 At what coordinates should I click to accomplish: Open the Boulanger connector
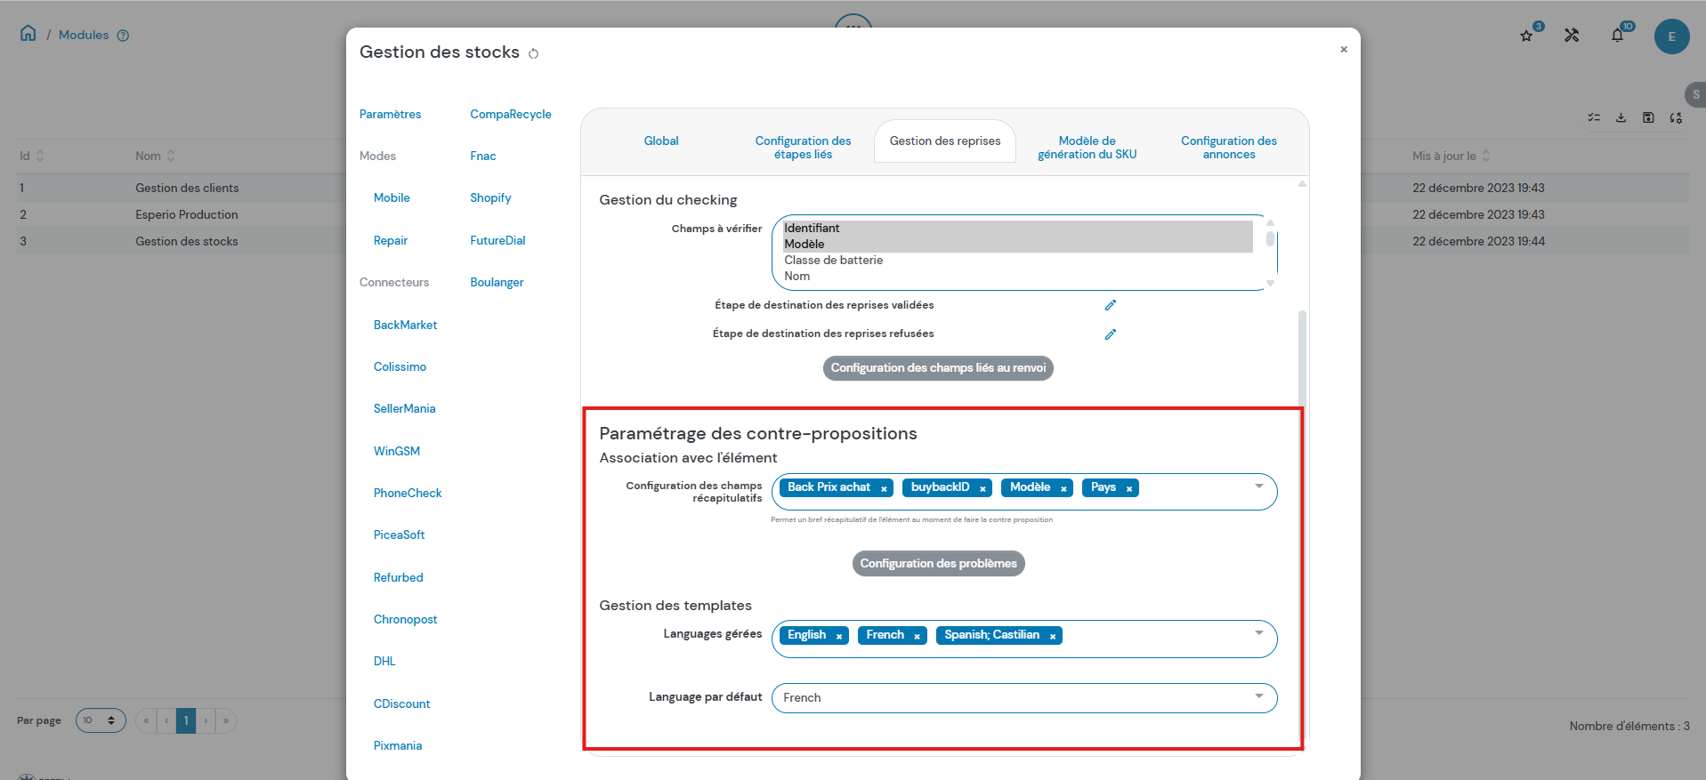point(497,282)
